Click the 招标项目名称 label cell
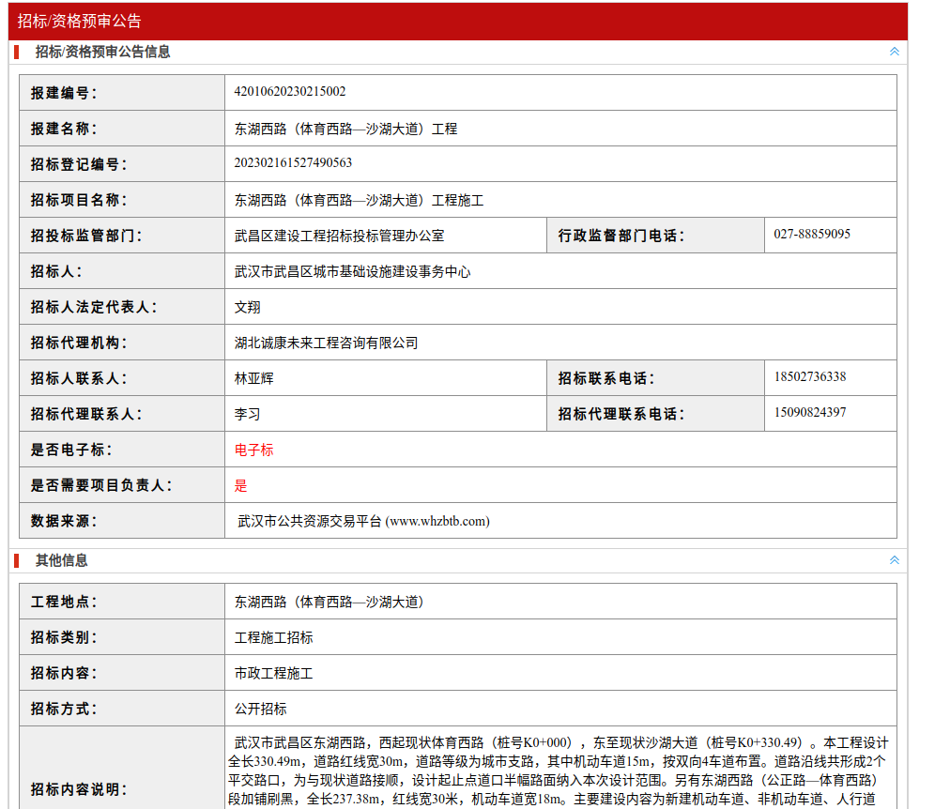The width and height of the screenshot is (950, 809). [x=122, y=200]
